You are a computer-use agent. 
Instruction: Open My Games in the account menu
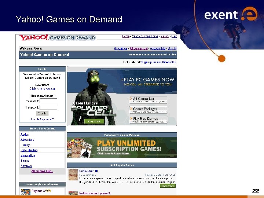point(120,48)
